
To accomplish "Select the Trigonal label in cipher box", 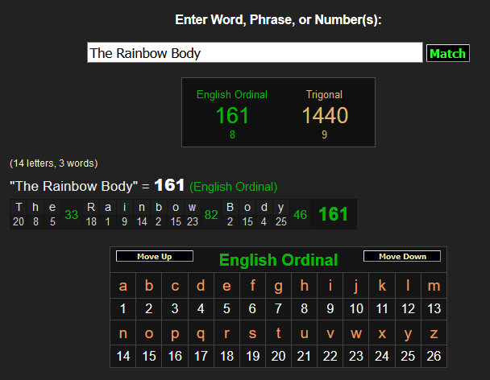I will [324, 94].
